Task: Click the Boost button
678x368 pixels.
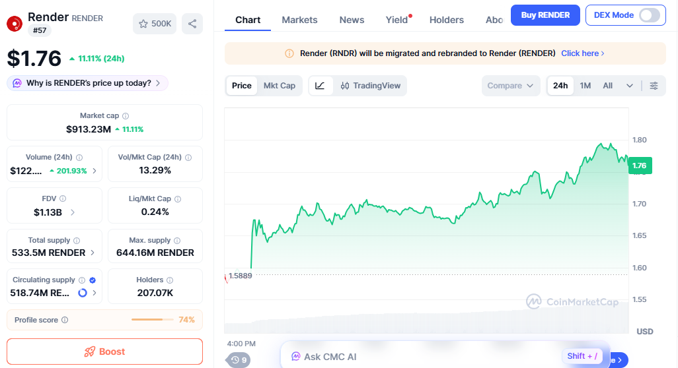Action: click(104, 352)
